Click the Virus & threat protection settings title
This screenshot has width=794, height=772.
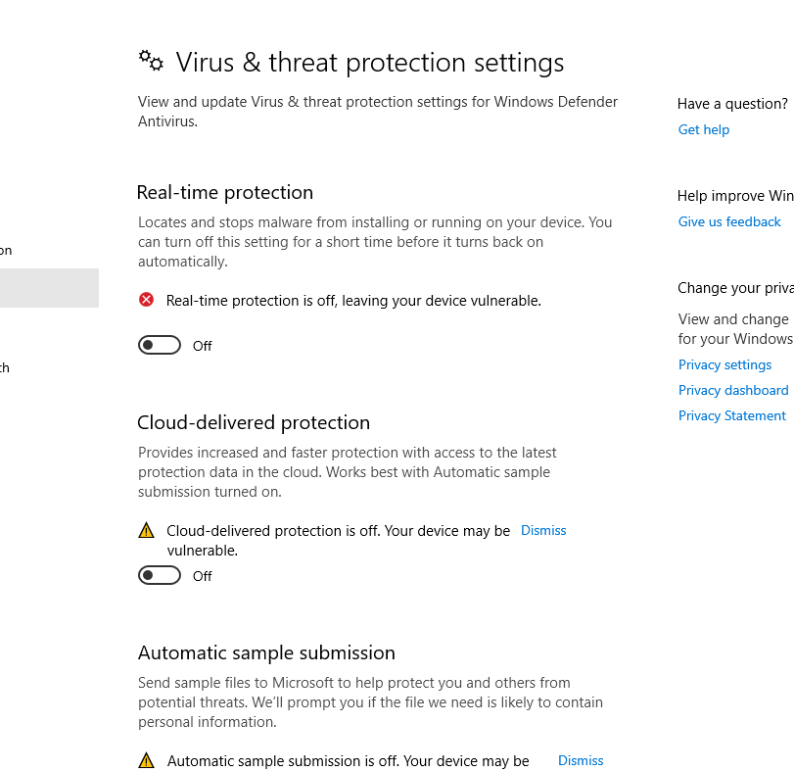pos(369,63)
